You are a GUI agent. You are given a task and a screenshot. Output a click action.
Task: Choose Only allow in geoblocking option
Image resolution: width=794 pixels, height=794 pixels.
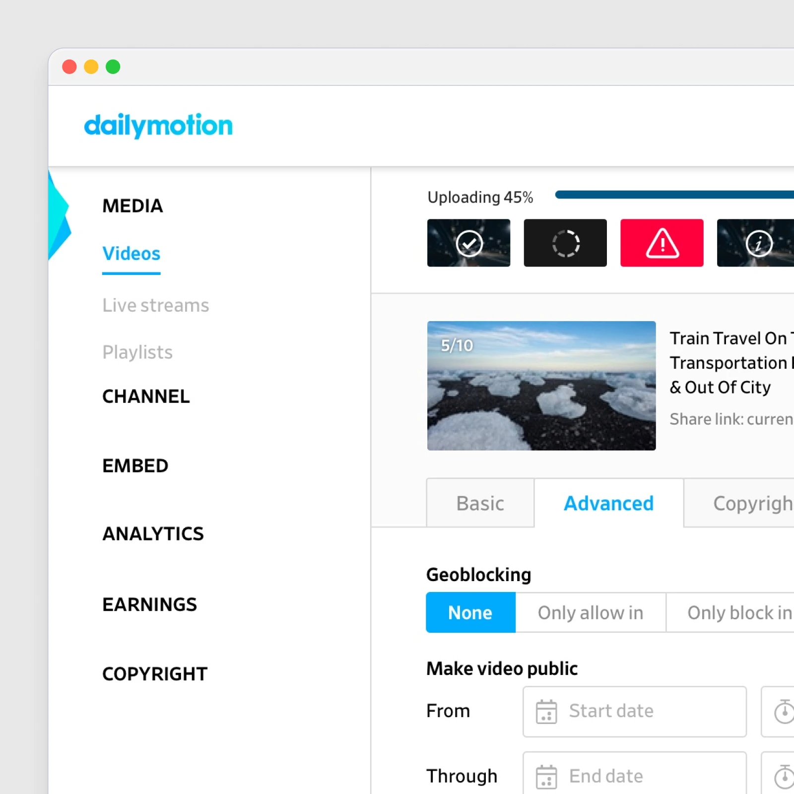pos(591,612)
